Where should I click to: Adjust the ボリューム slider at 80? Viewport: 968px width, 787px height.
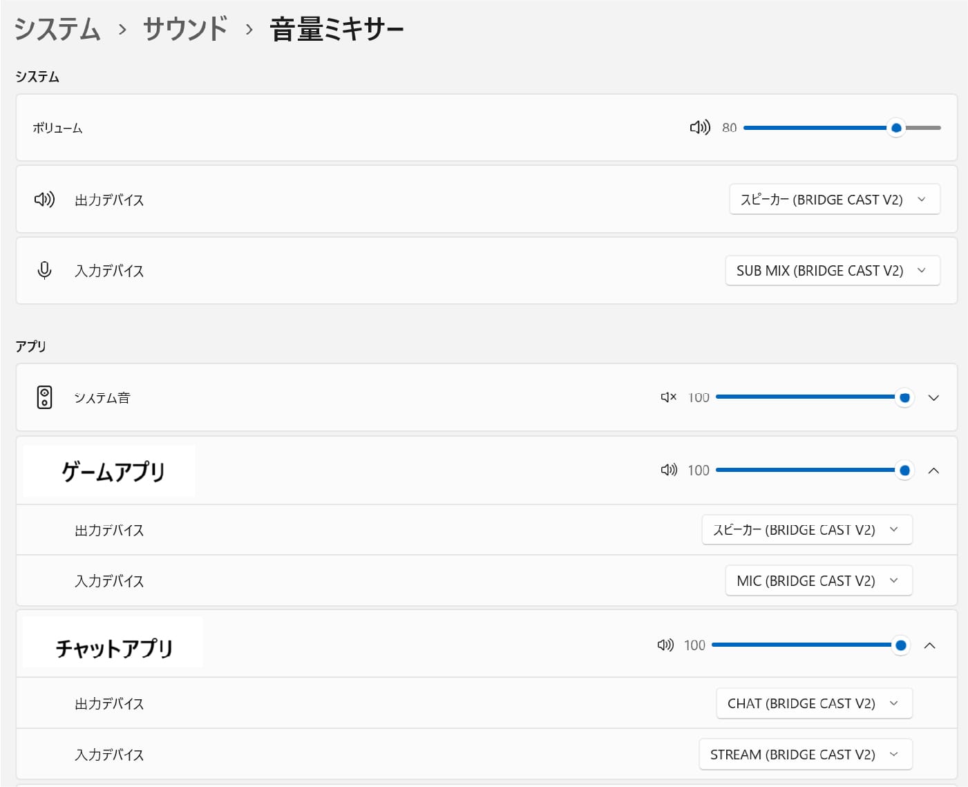(842, 128)
